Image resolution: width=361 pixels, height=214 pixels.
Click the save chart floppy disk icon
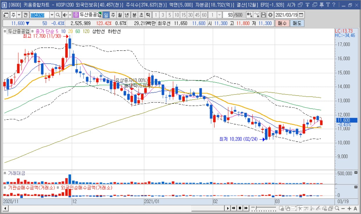pos(264,15)
